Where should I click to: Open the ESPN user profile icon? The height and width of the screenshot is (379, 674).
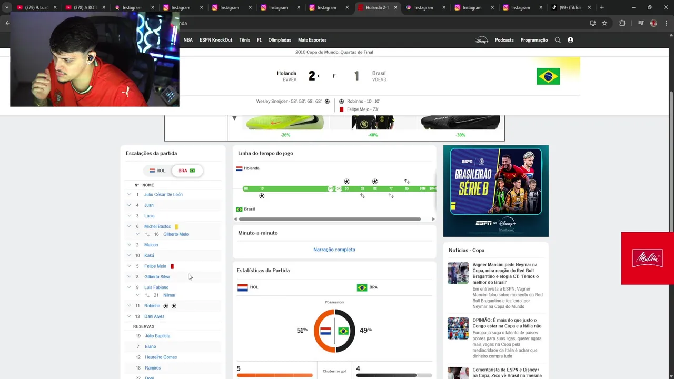570,40
